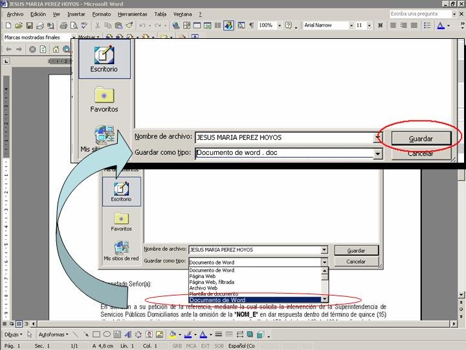Click the Cut scissors icon
Viewport: 466px width, 350px height.
tap(97, 25)
